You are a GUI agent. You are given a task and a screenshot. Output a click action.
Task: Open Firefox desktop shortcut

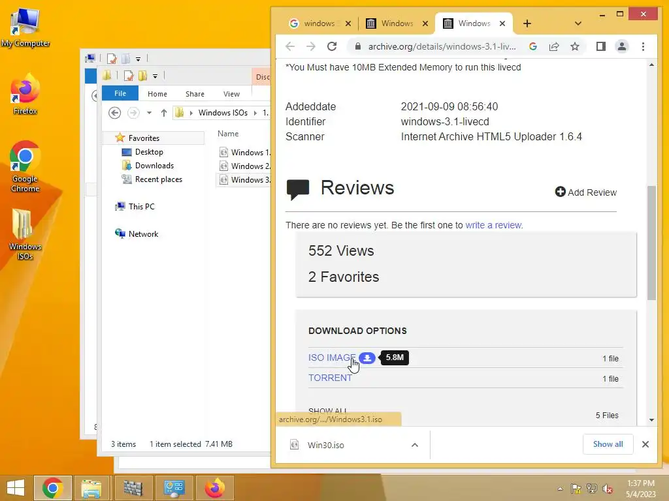click(25, 94)
